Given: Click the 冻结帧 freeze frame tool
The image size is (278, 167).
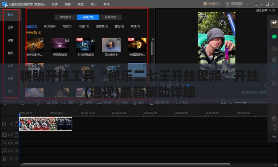Looking at the screenshot, I should coord(105,102).
